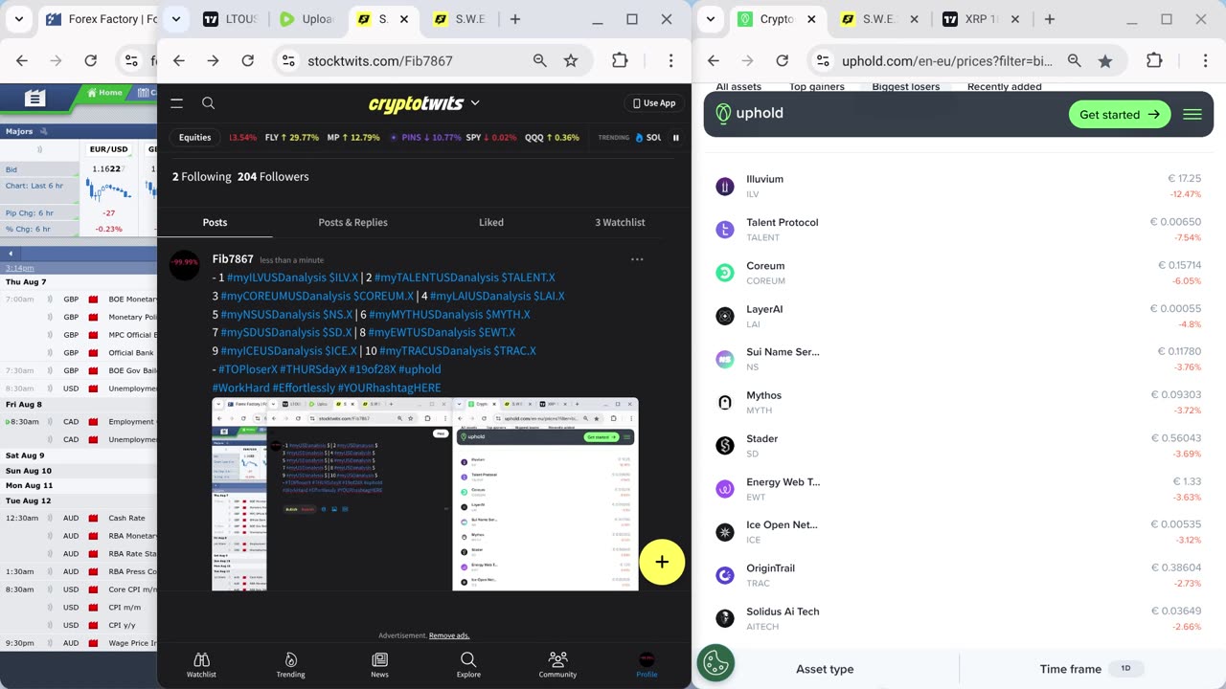Open News in bottom navigation
Viewport: 1226px width, 689px height.
coord(379,665)
